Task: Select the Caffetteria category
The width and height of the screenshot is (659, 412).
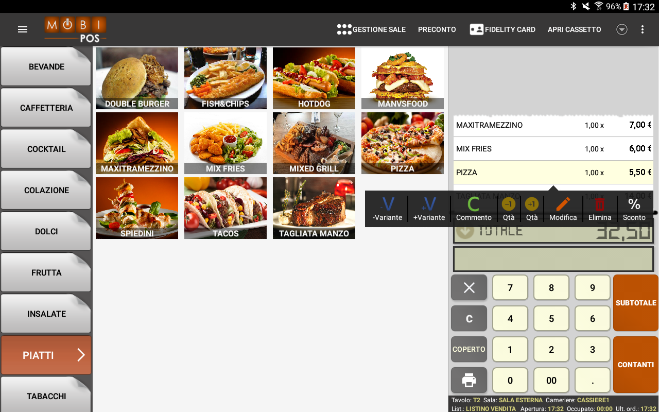Action: click(x=46, y=108)
